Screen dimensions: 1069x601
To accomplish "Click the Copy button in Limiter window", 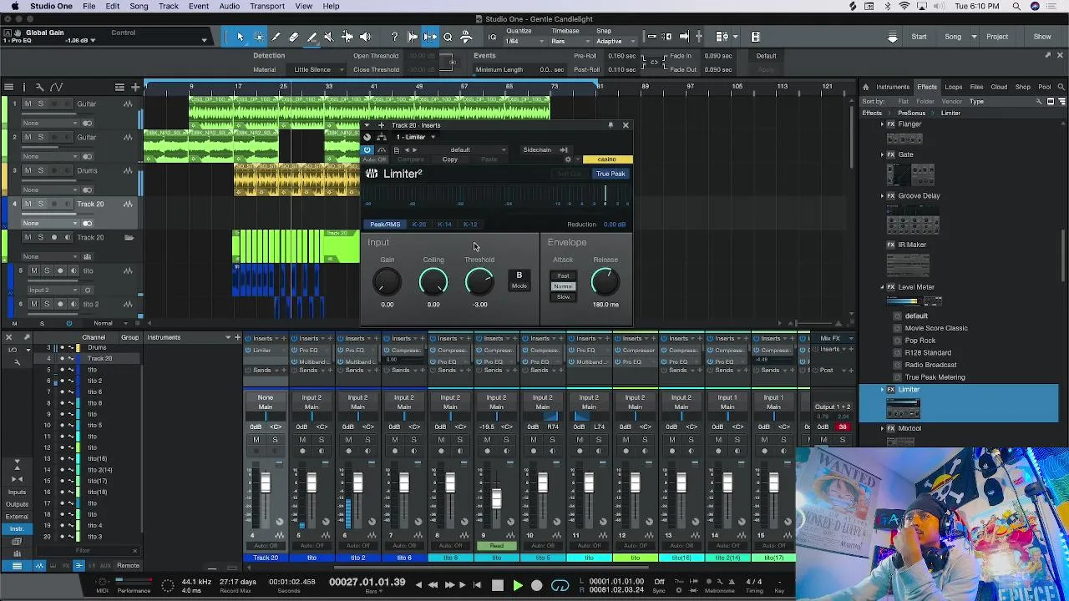I will click(450, 159).
